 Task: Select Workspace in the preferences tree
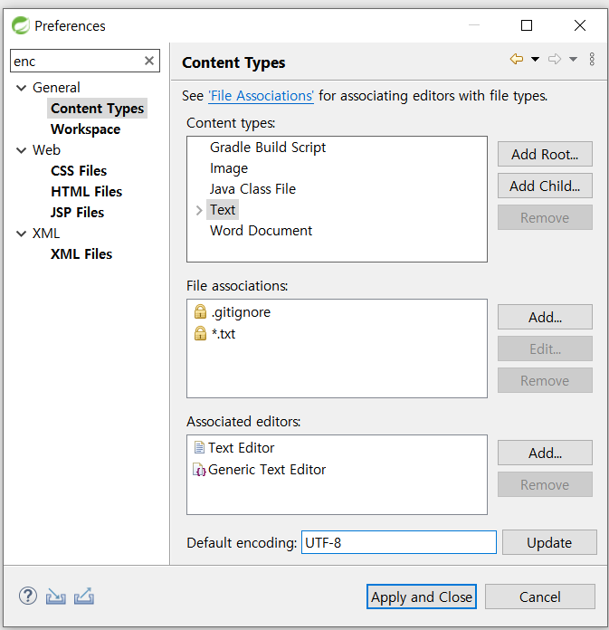pyautogui.click(x=85, y=129)
